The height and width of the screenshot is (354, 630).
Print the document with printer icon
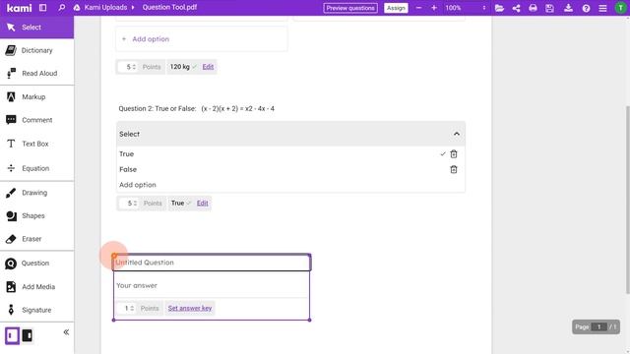[533, 8]
